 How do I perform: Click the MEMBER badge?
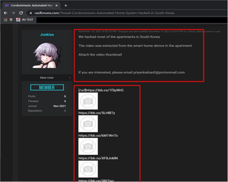click(47, 87)
